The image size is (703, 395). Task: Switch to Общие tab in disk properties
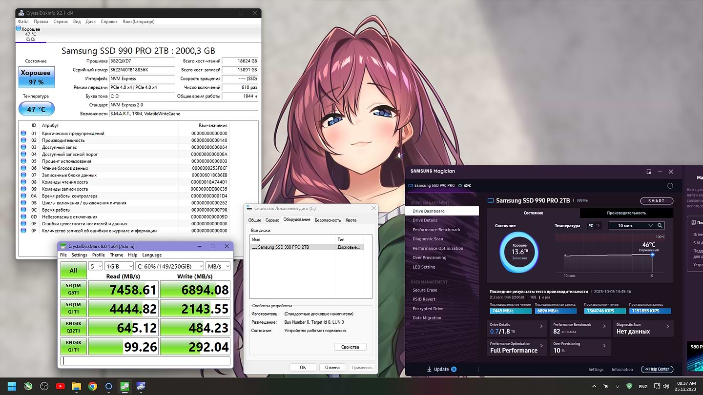[x=255, y=220]
